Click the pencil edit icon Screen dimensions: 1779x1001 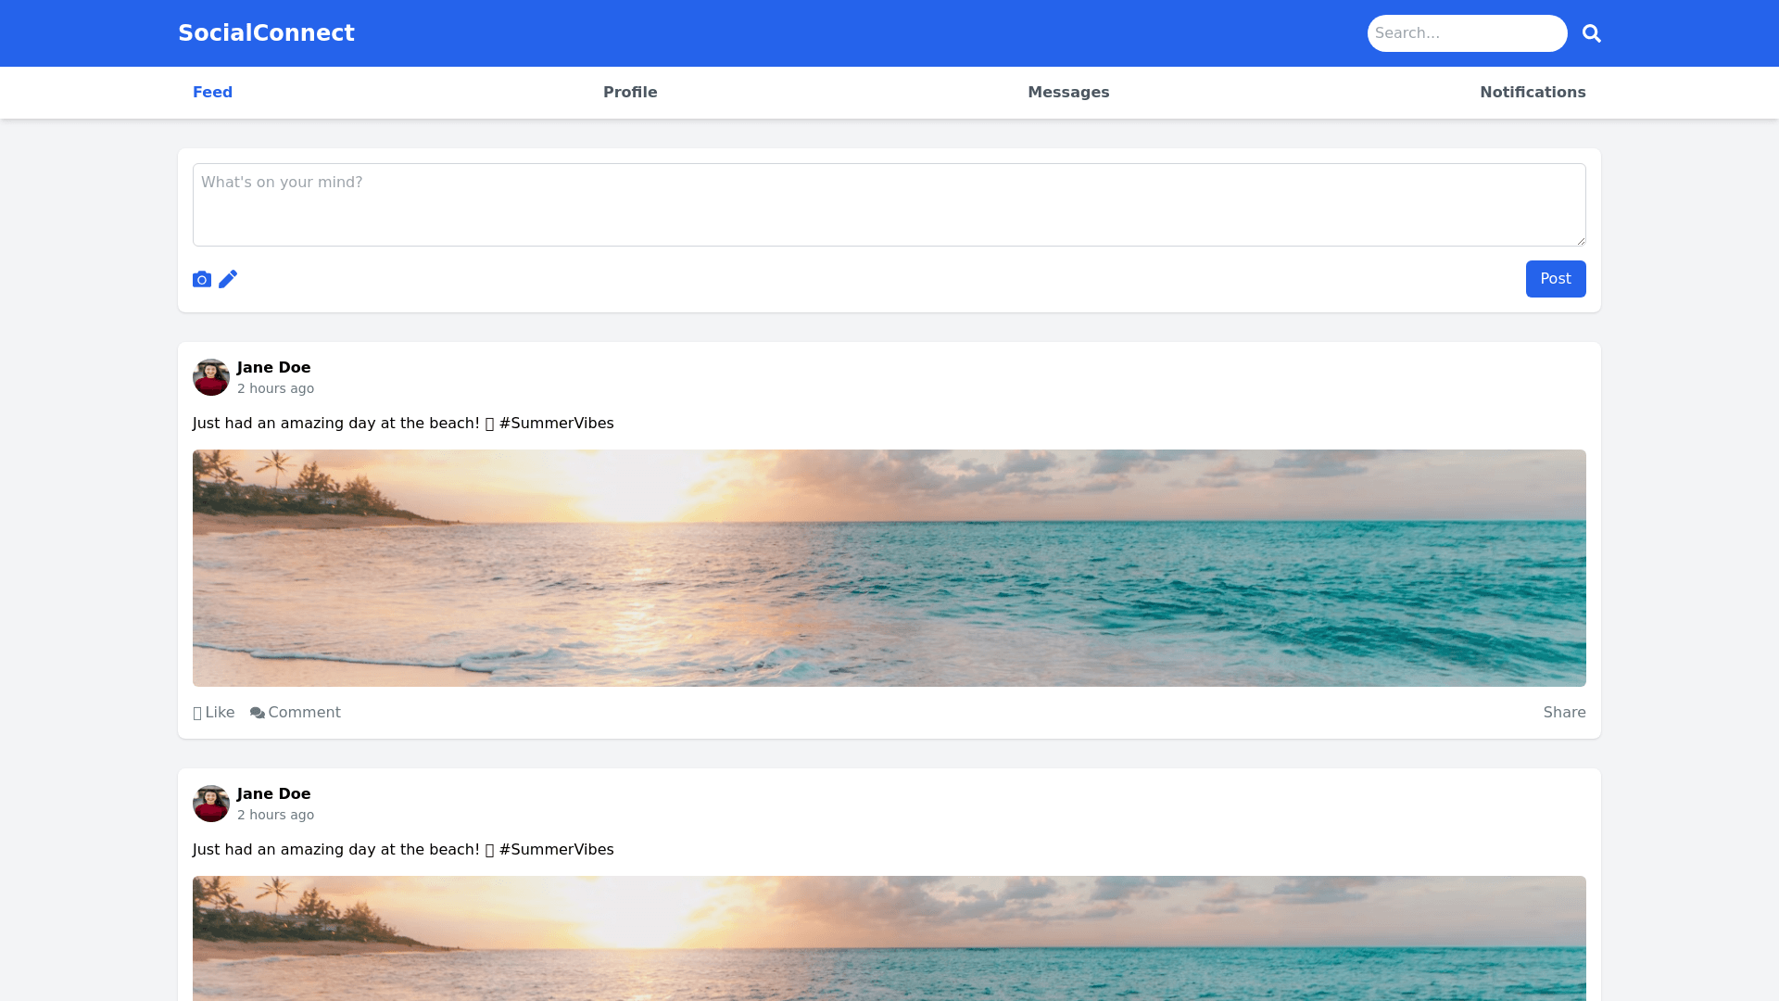[228, 279]
